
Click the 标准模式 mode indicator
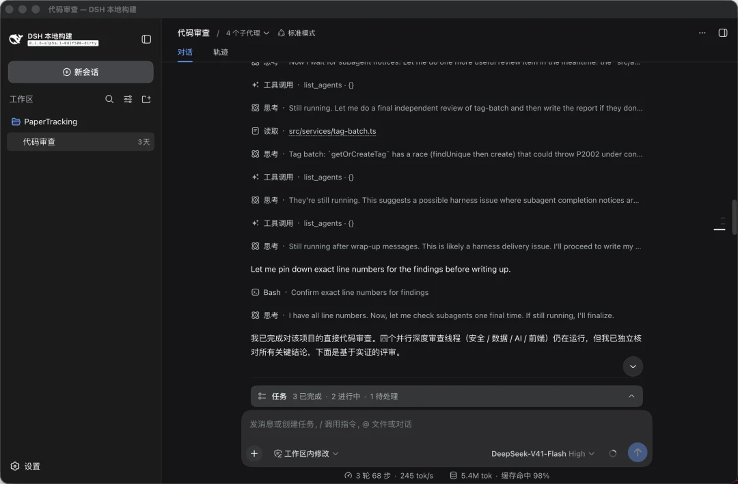(297, 33)
